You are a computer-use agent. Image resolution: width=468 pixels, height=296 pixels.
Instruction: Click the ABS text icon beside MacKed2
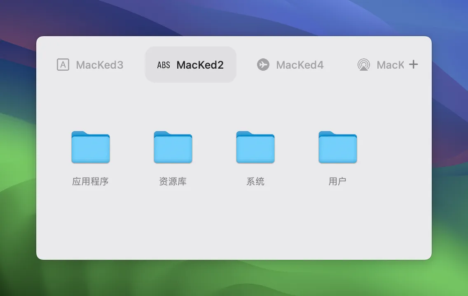[x=164, y=65]
